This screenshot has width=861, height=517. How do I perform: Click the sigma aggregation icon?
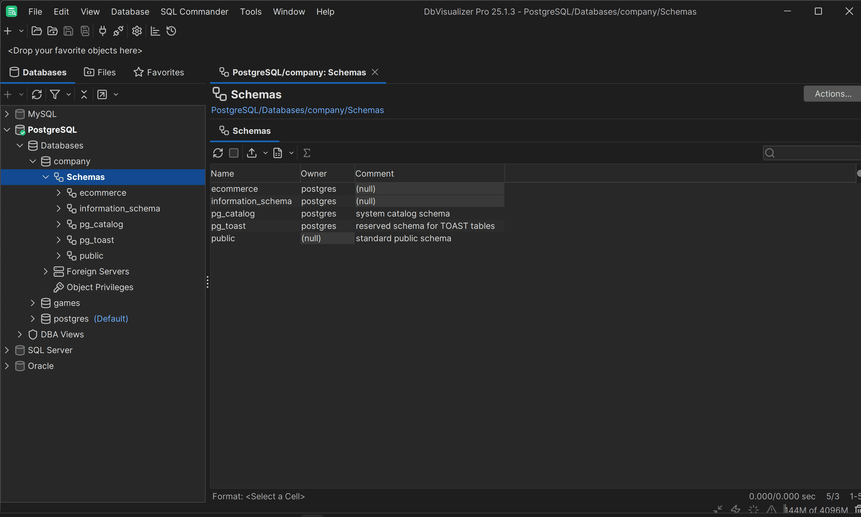307,153
